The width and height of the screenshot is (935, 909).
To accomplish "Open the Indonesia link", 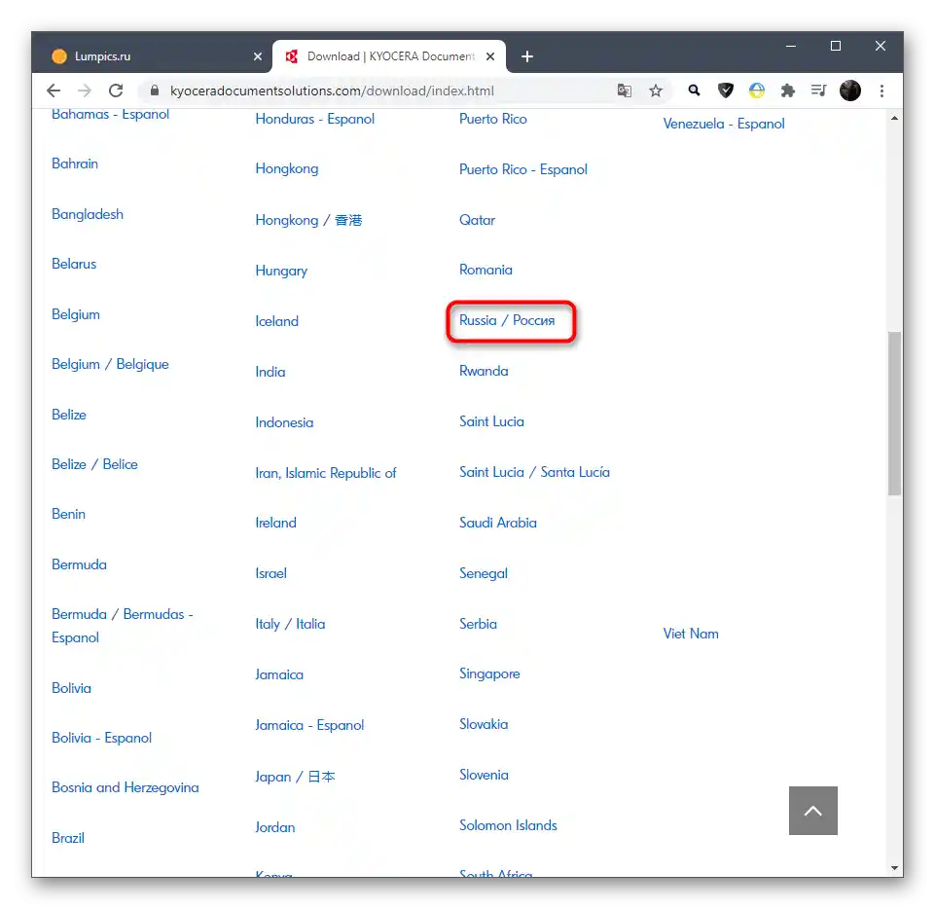I will [284, 422].
